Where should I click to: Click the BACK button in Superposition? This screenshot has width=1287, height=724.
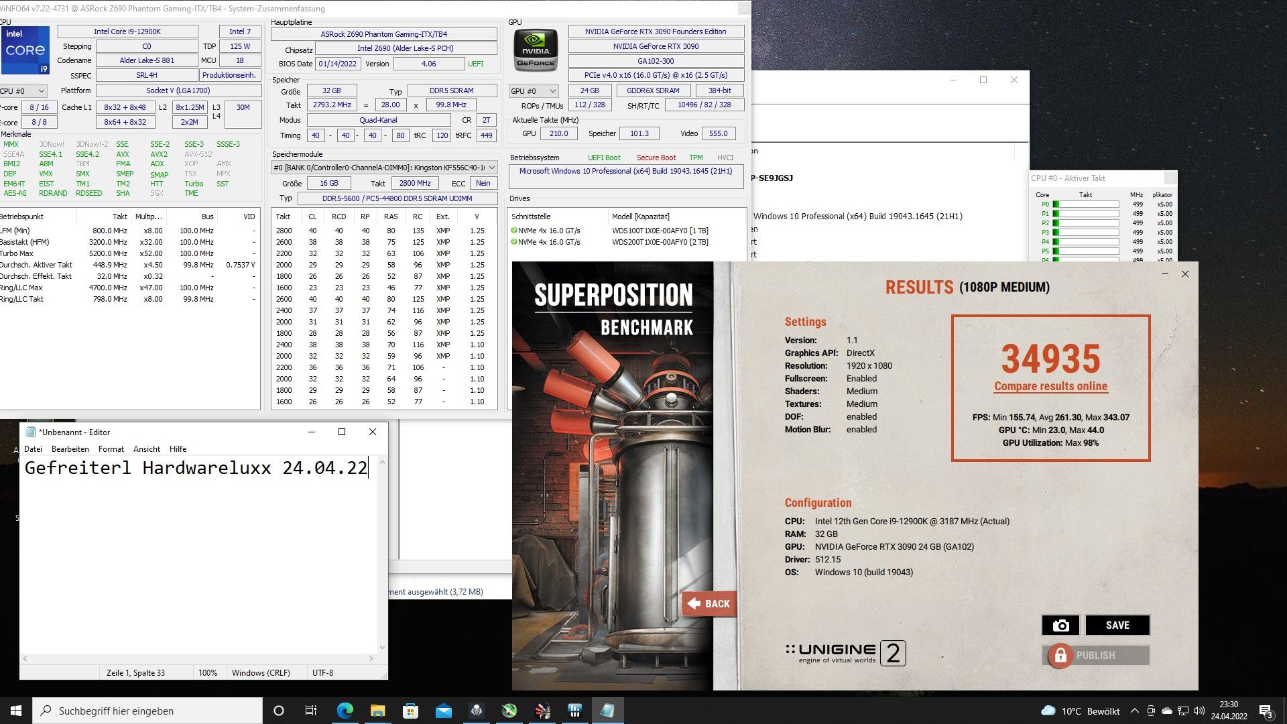(709, 603)
